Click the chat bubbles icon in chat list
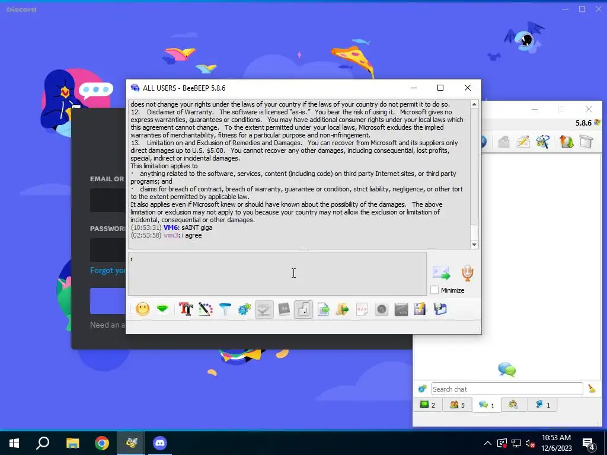The width and height of the screenshot is (607, 455). 507,370
